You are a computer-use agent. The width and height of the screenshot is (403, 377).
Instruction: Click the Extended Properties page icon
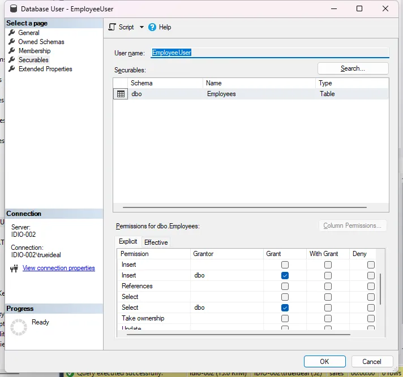tap(12, 69)
